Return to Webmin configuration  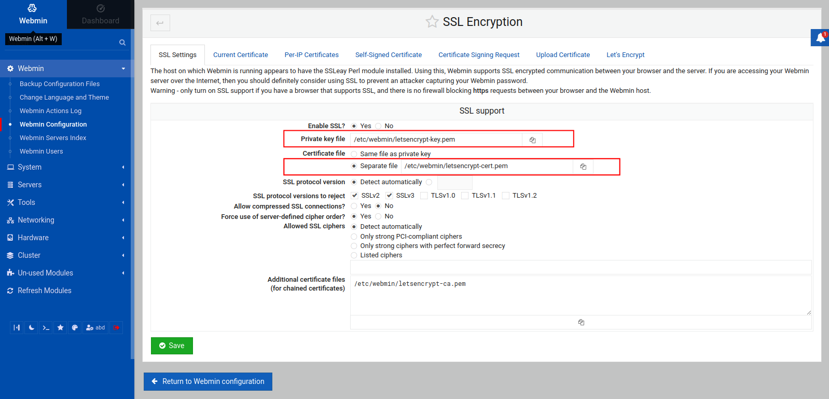(208, 381)
